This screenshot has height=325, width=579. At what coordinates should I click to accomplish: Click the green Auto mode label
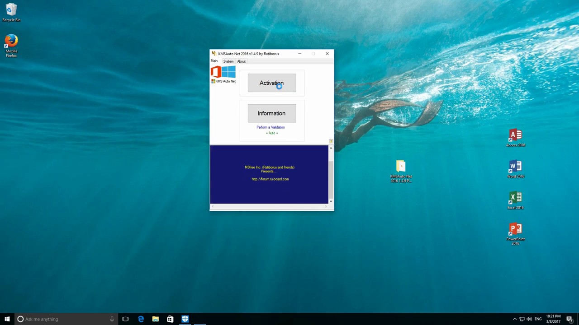click(272, 133)
